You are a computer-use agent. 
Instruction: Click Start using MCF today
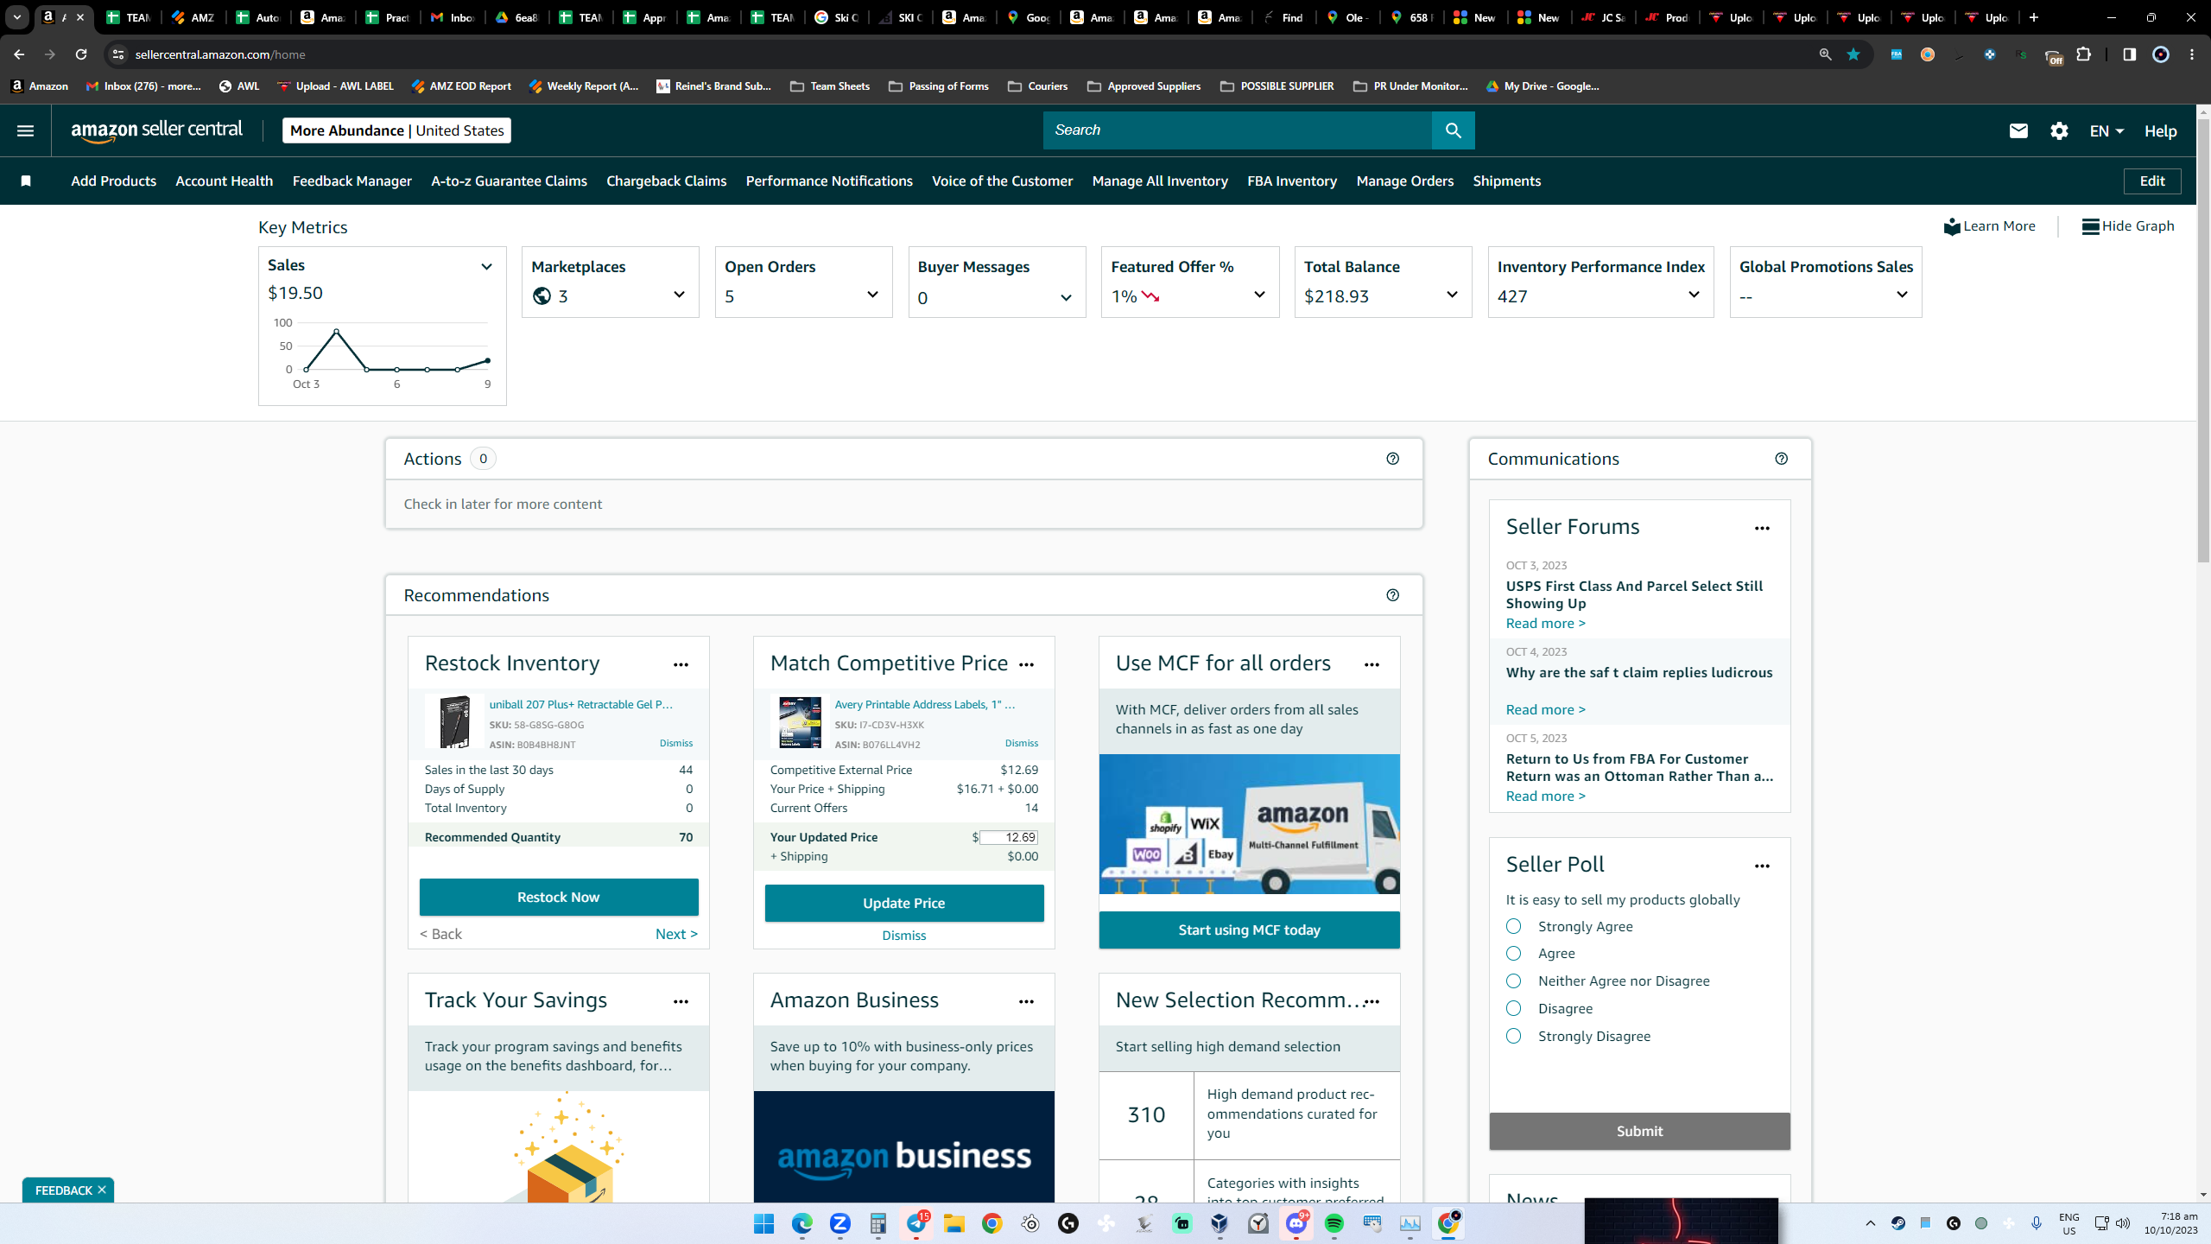(1249, 930)
